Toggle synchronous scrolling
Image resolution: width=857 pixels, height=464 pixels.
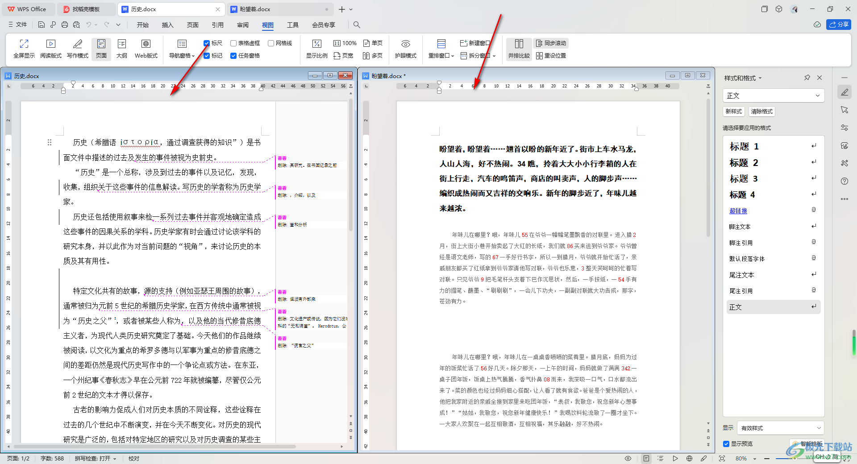[551, 43]
